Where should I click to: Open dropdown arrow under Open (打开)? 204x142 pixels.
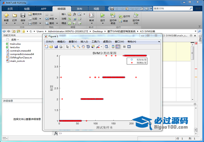pos(15,23)
